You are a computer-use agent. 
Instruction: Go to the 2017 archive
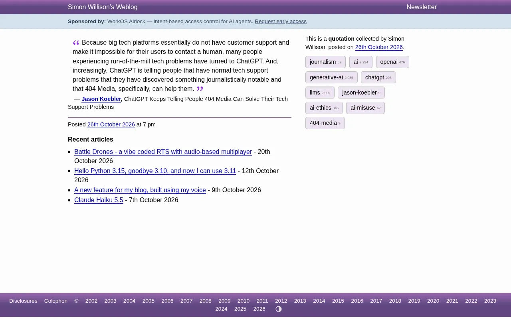point(376,301)
